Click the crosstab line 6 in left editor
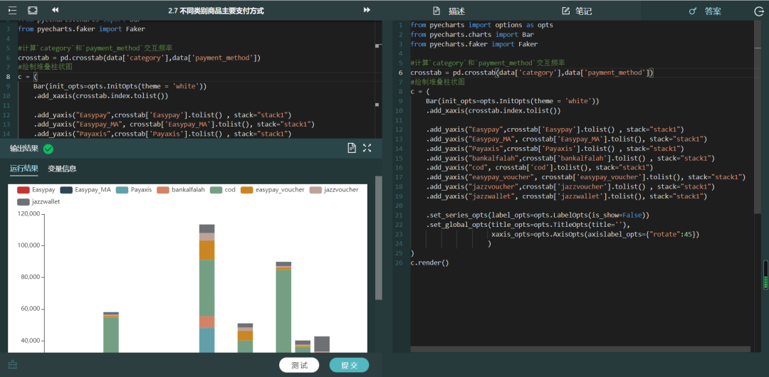 [x=140, y=58]
